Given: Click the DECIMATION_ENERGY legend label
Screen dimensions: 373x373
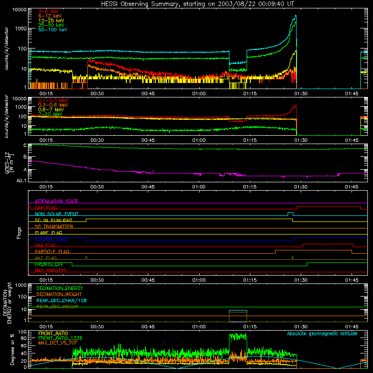Looking at the screenshot, I should click(60, 288).
